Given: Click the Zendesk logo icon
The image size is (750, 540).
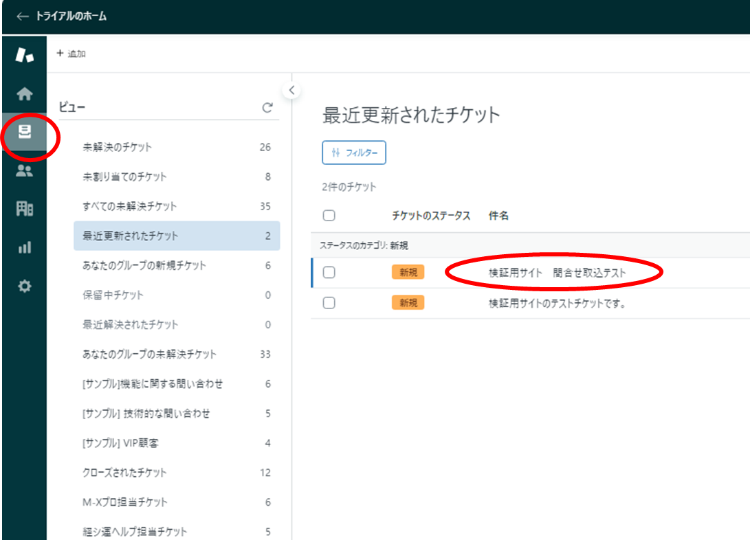Looking at the screenshot, I should pyautogui.click(x=24, y=55).
